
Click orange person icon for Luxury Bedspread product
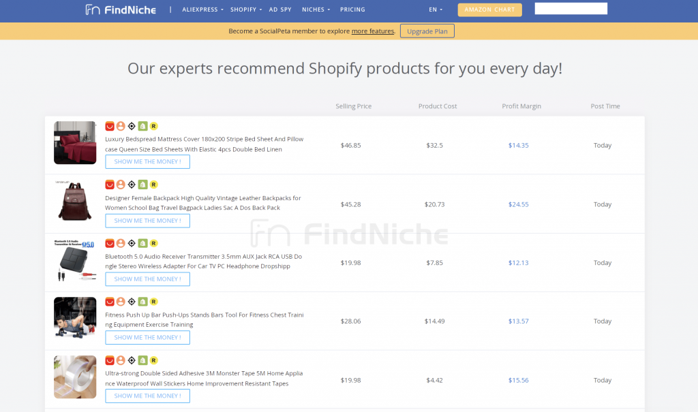(x=121, y=127)
